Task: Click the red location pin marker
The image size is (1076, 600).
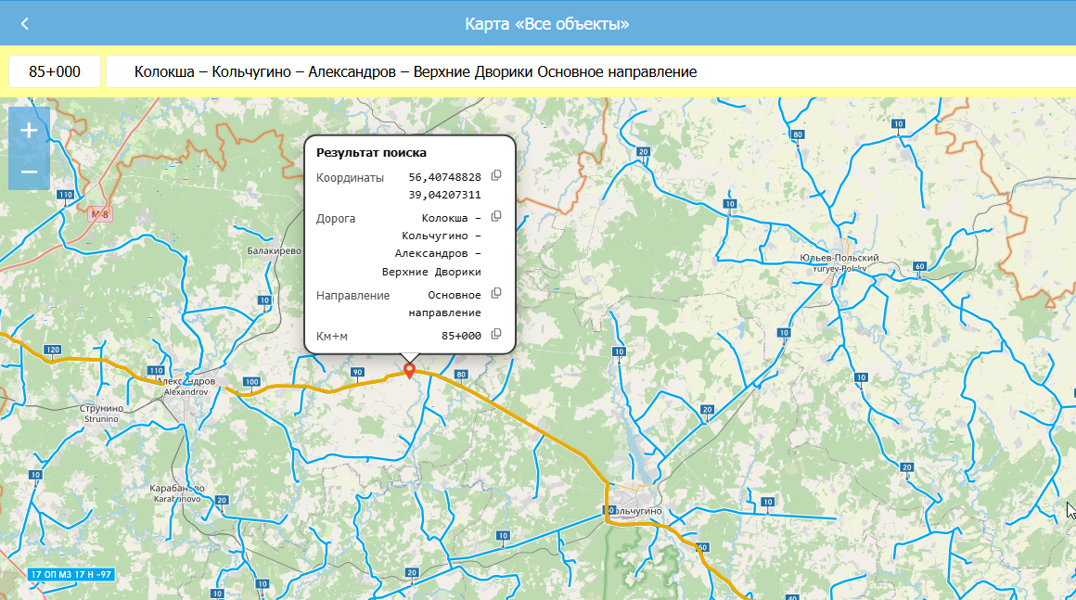Action: pos(409,370)
